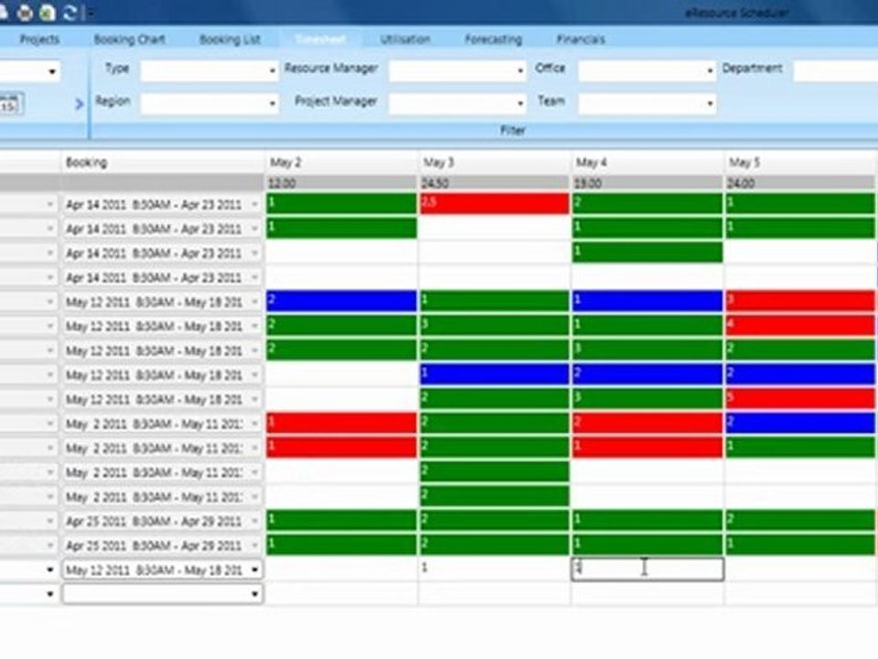Image resolution: width=878 pixels, height=659 pixels.
Task: Click the calendar date icon showing 15
Action: point(10,103)
